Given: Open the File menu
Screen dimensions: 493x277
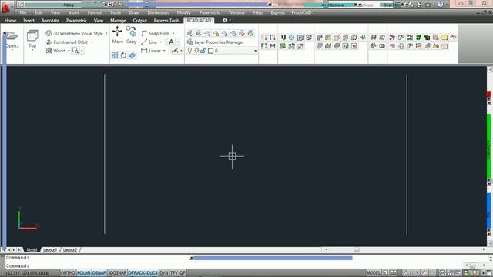Looking at the screenshot, I should click(x=23, y=12).
